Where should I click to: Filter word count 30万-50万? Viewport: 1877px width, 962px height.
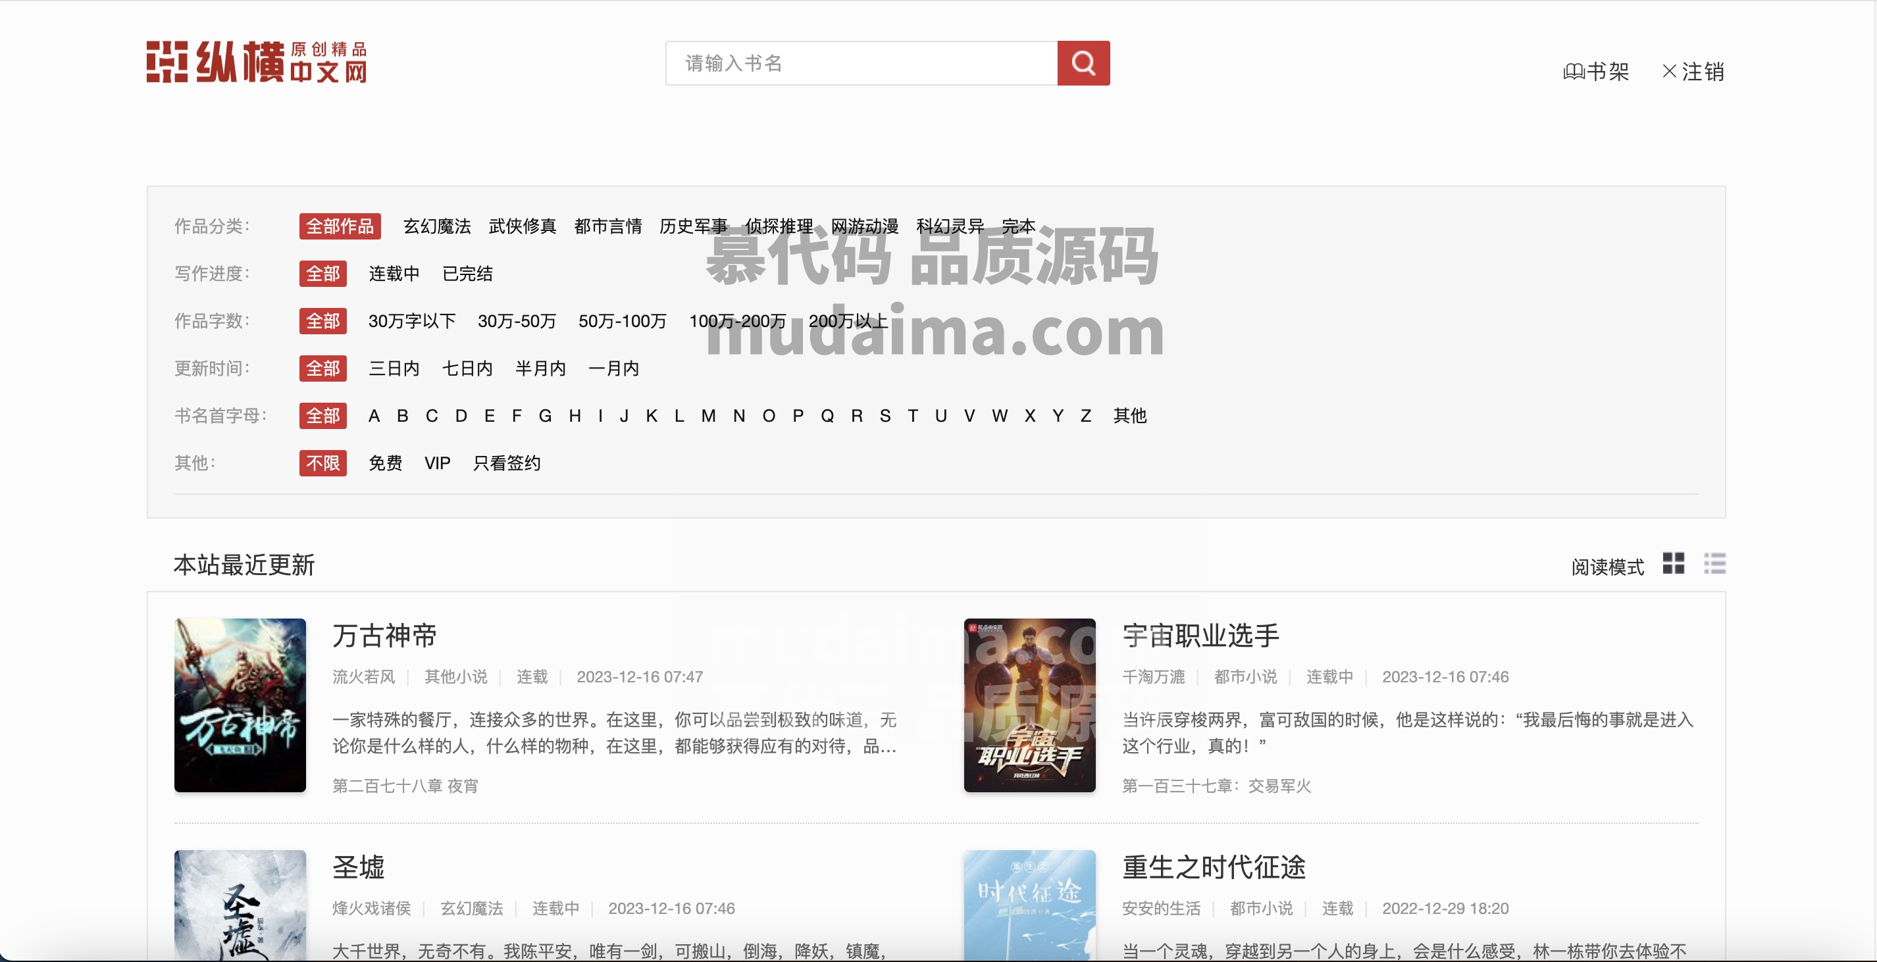517,321
